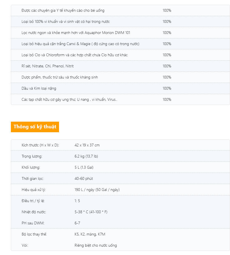Click the 'Kích thước (H x W x D)' label
Screen dimensions: 230x255
(40, 145)
